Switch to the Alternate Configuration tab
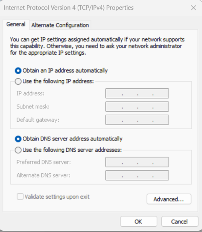Screen dimensions: 202x232 pos(60,25)
